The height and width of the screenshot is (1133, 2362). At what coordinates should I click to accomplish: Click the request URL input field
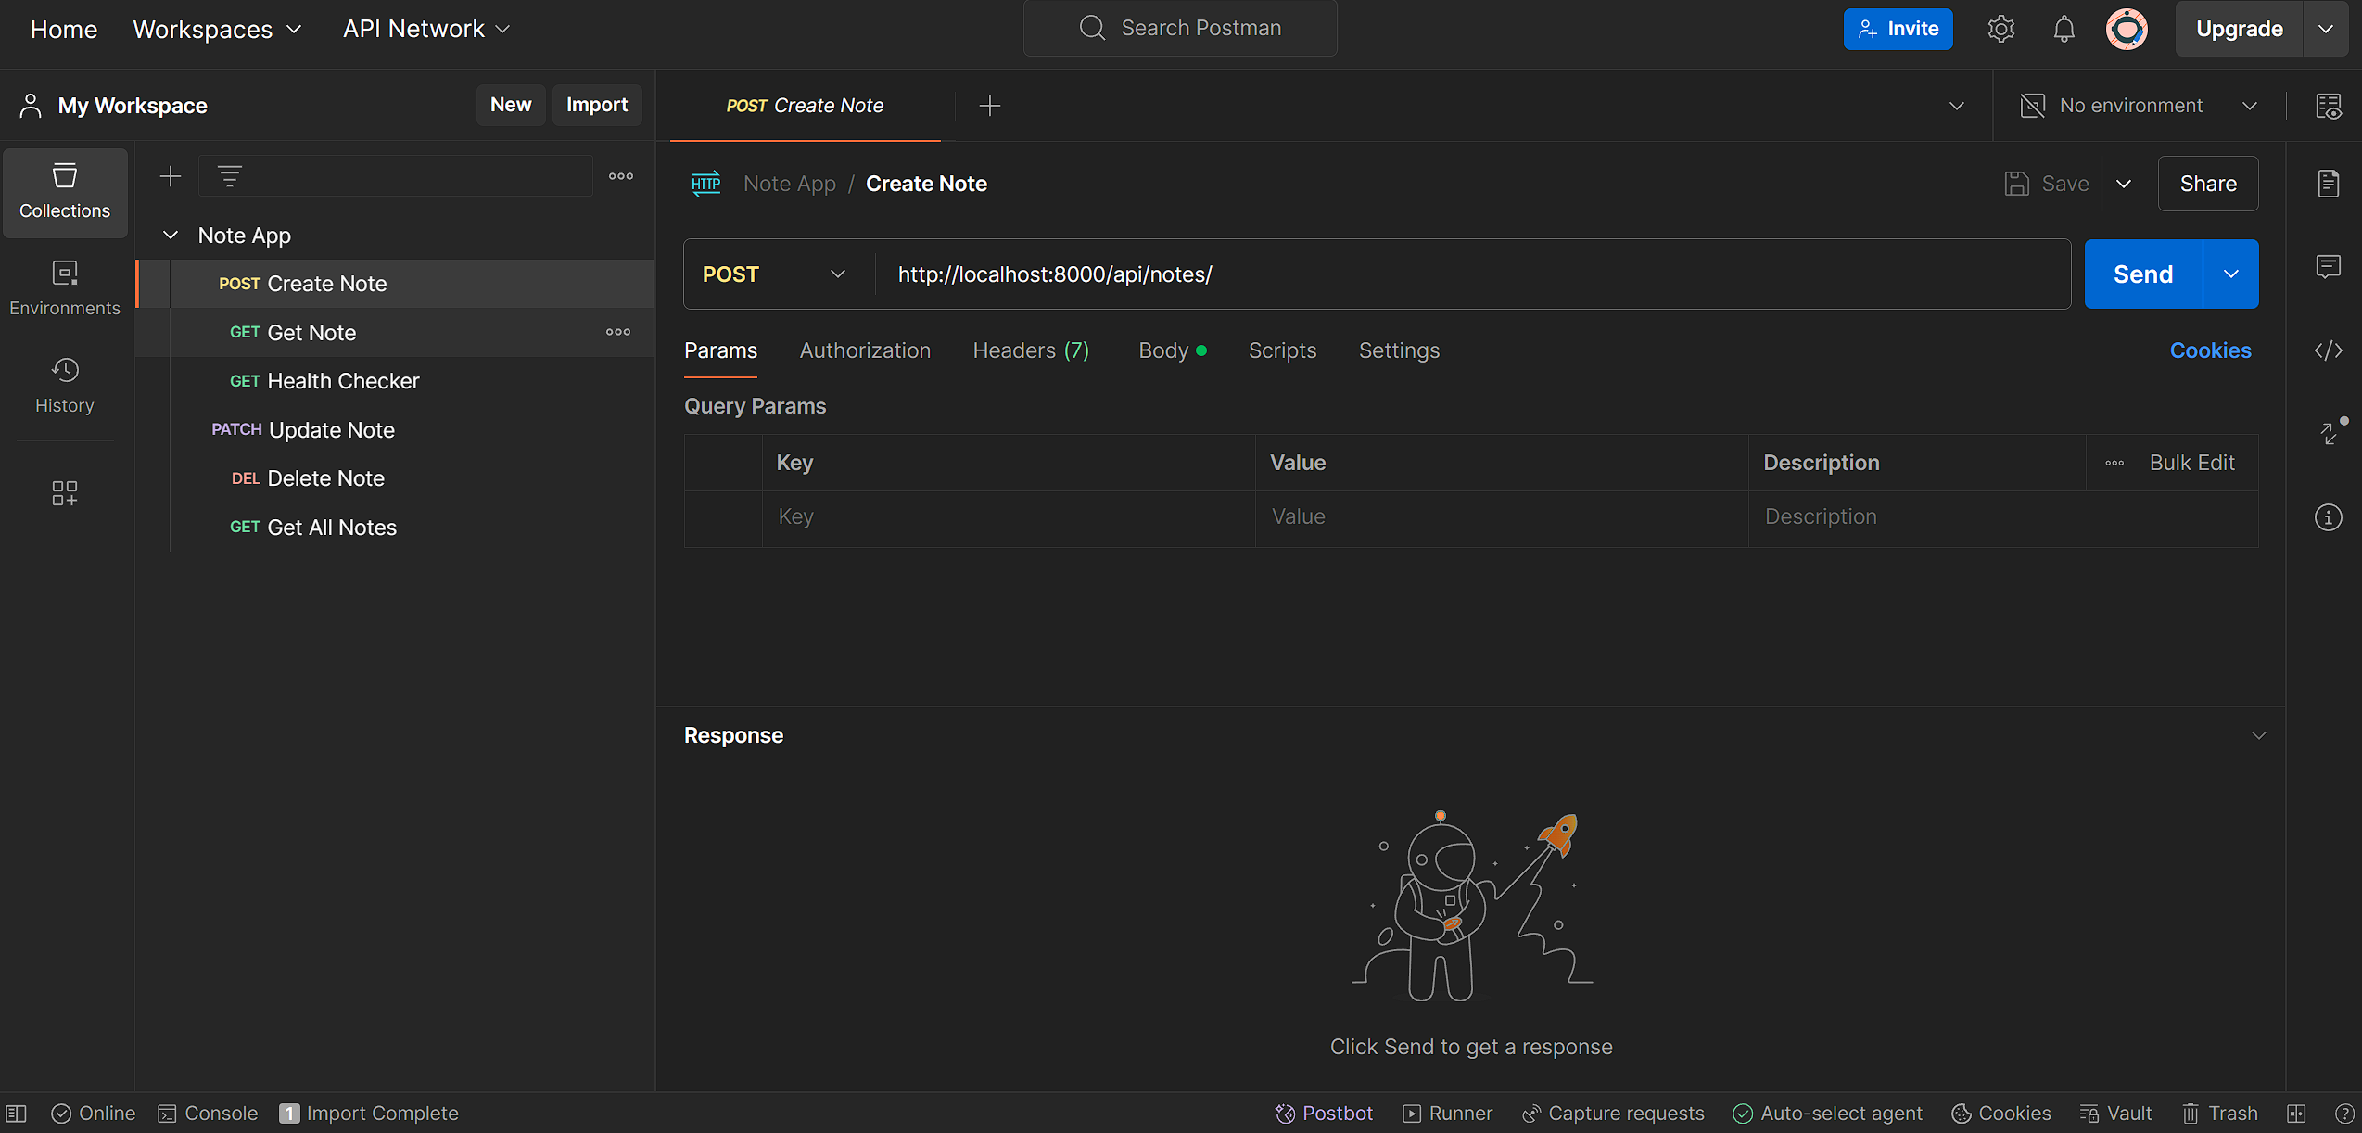1474,274
